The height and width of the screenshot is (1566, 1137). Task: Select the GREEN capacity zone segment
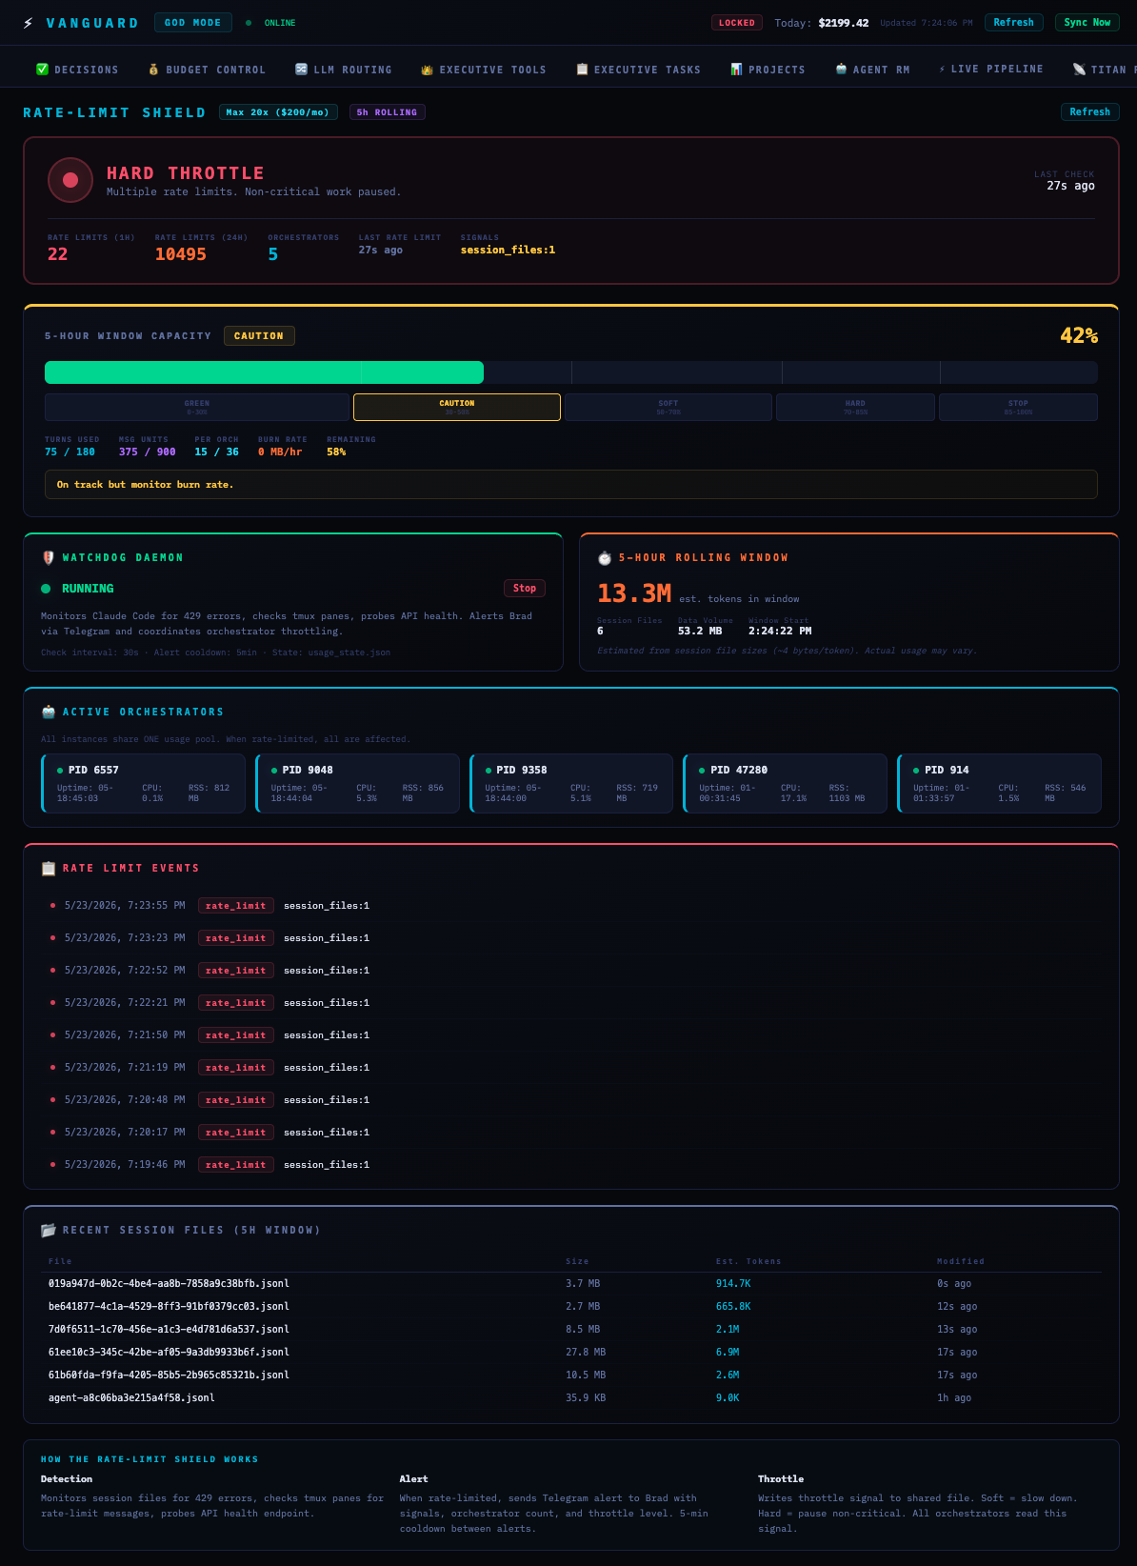(x=197, y=407)
